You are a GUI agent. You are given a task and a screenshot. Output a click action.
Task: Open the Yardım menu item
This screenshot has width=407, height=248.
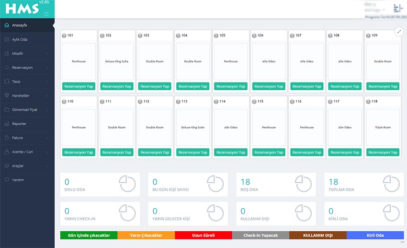27,180
